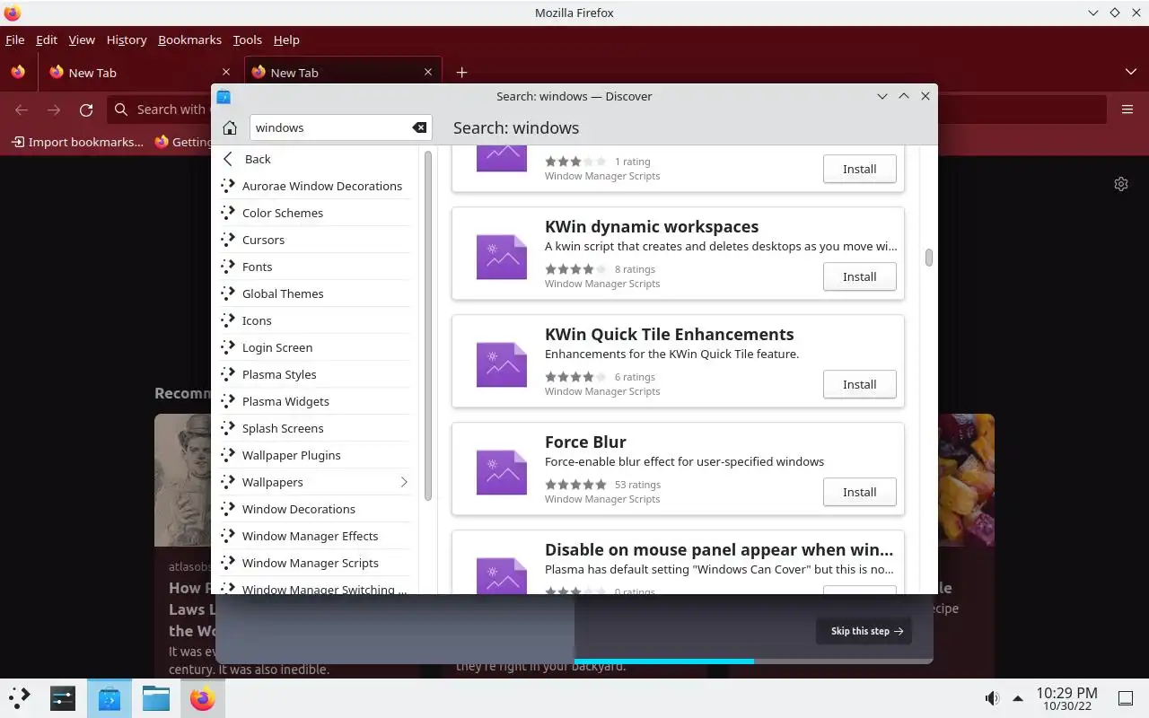Image resolution: width=1149 pixels, height=718 pixels.
Task: Click Firefox icon in taskbar
Action: [x=203, y=697]
